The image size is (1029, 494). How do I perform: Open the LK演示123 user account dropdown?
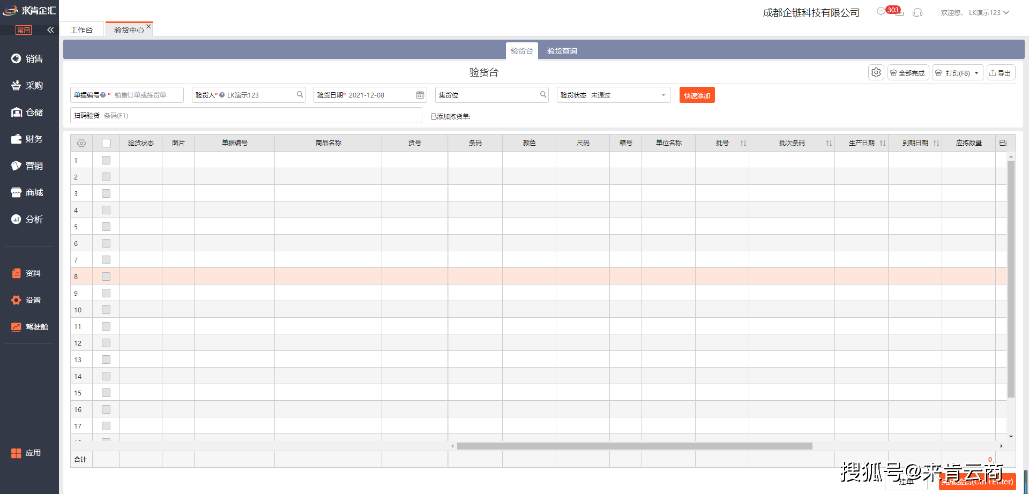988,12
